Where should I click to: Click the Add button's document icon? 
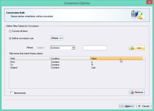(x=132, y=48)
